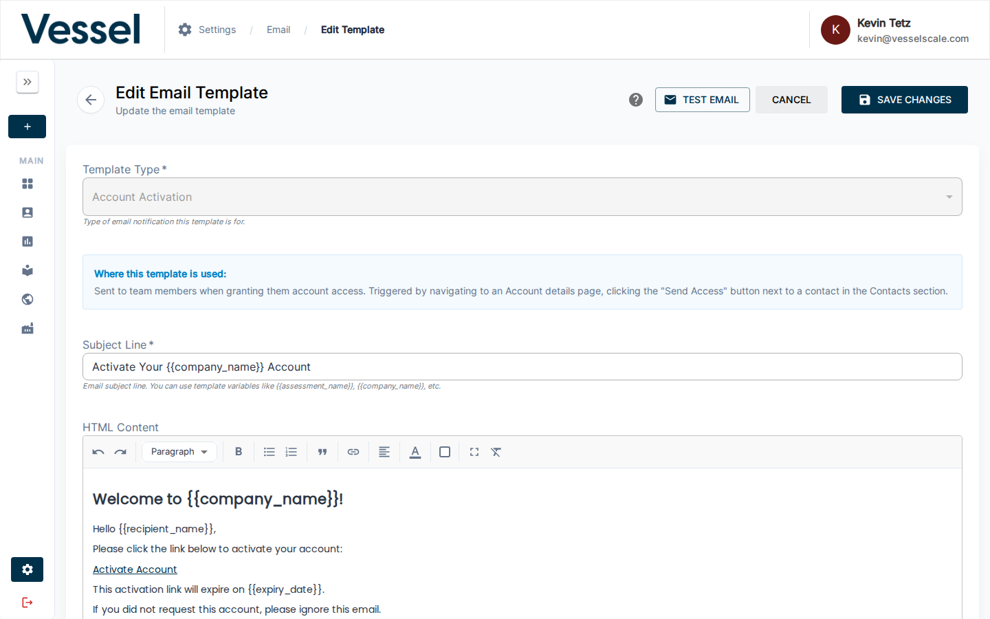The height and width of the screenshot is (619, 990).
Task: Go back using the arrow button
Action: click(91, 100)
